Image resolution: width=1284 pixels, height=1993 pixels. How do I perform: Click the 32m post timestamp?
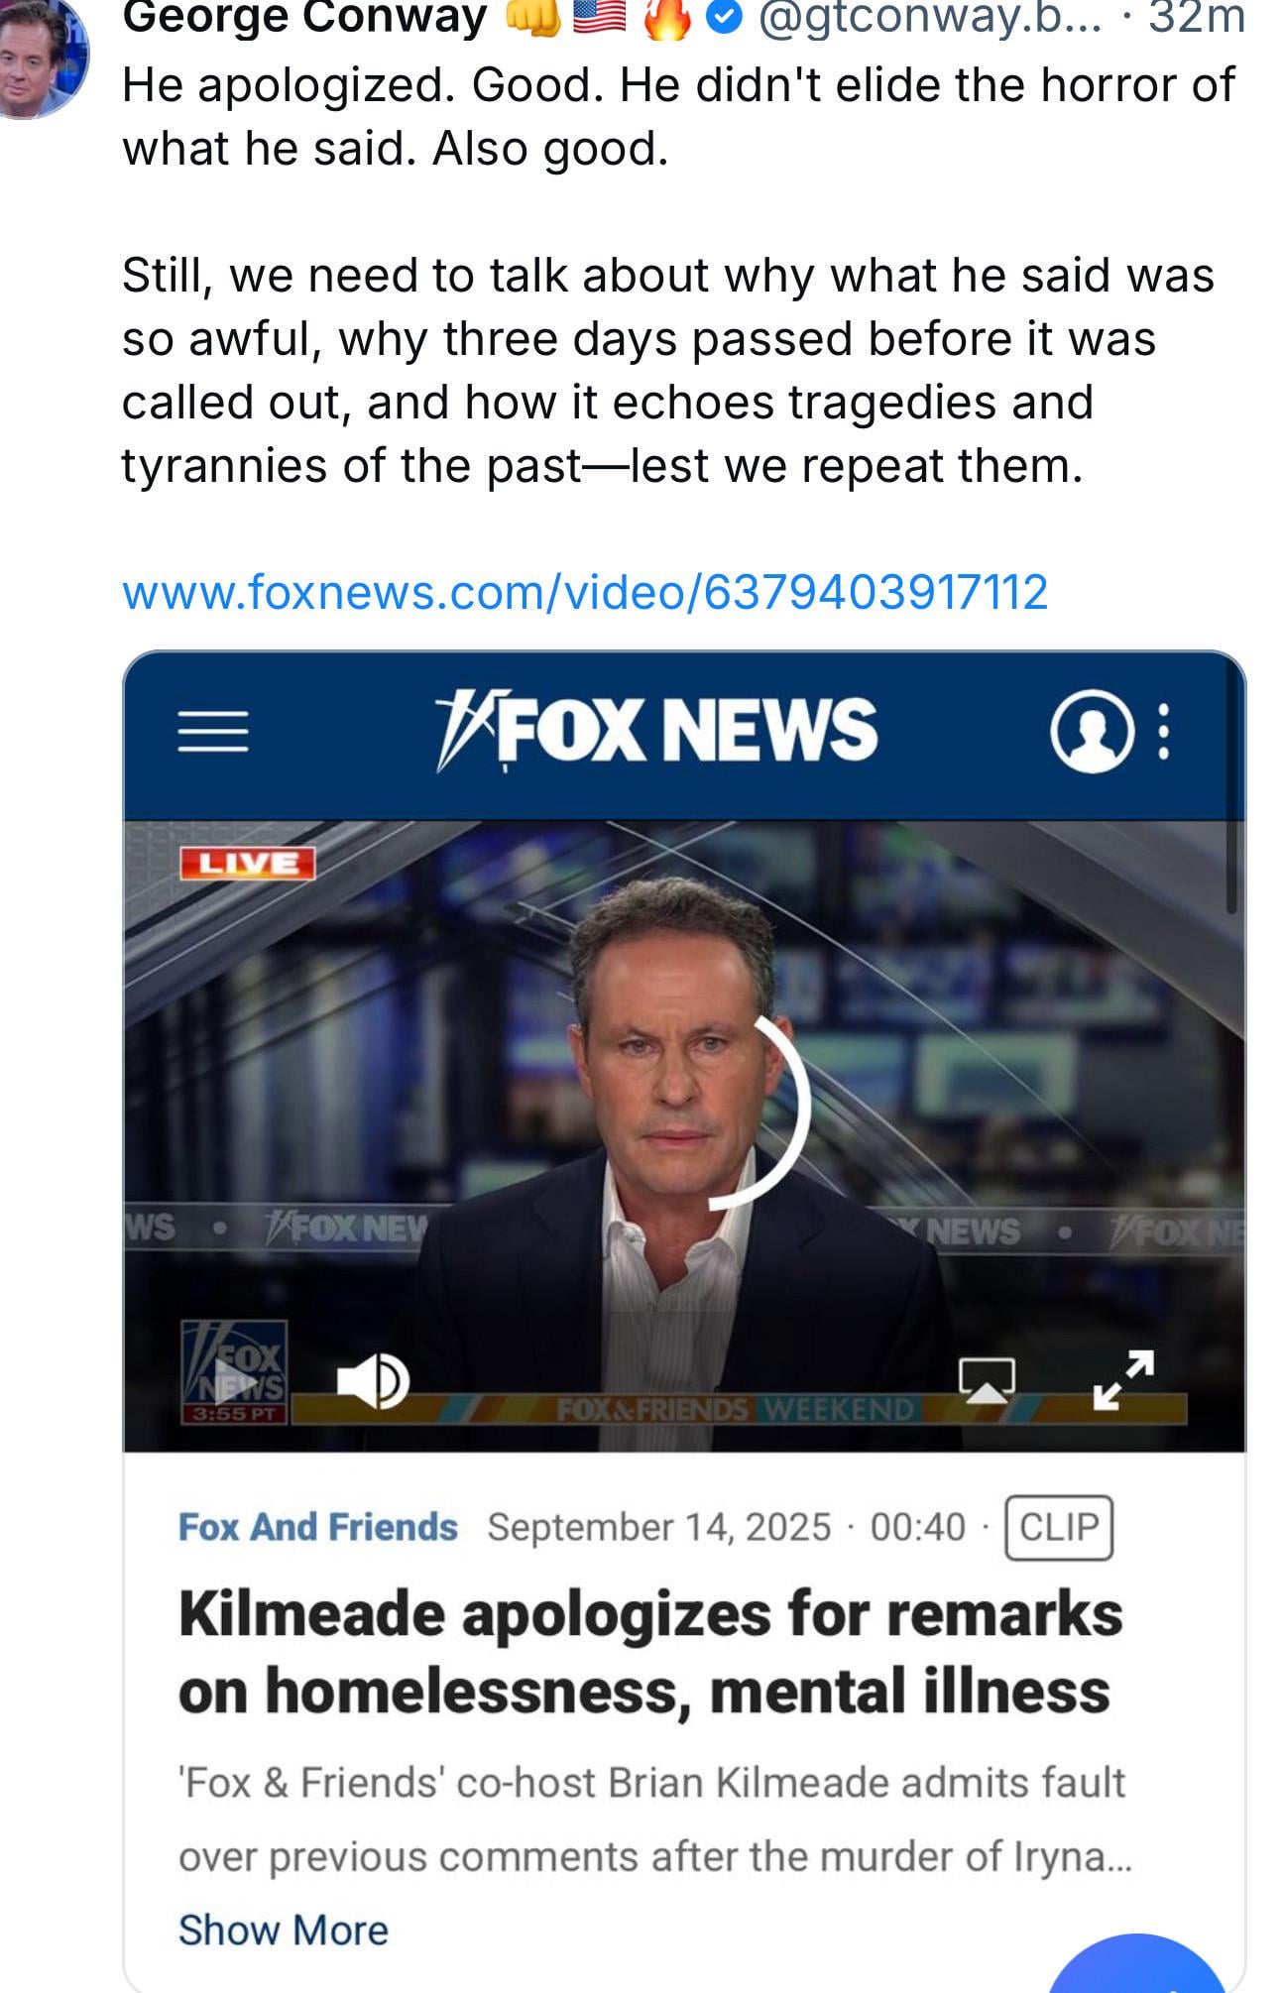(x=1195, y=17)
